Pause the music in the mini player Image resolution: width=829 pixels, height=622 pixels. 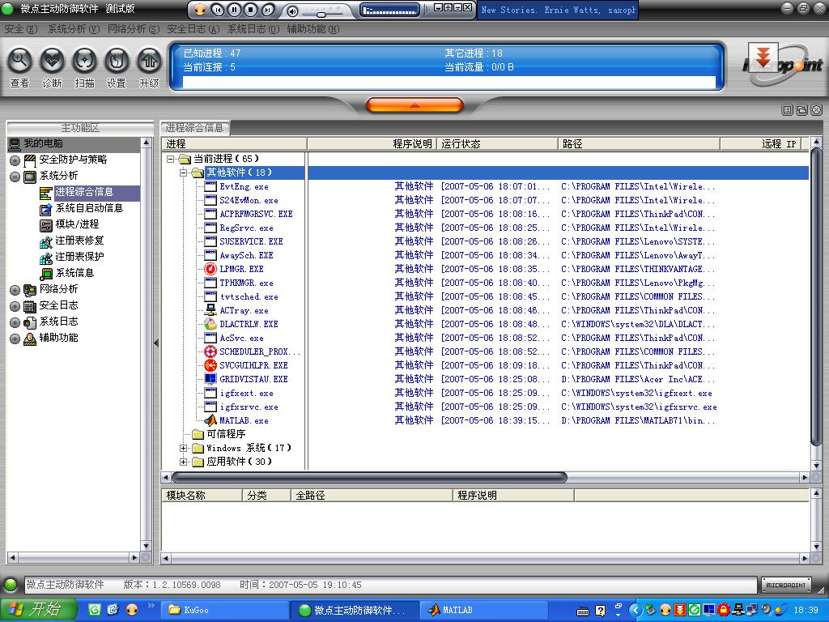point(235,10)
